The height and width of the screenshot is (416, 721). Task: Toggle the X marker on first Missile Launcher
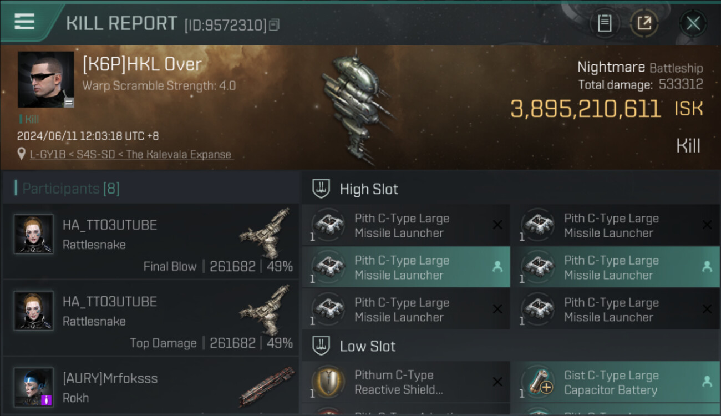[x=497, y=225]
